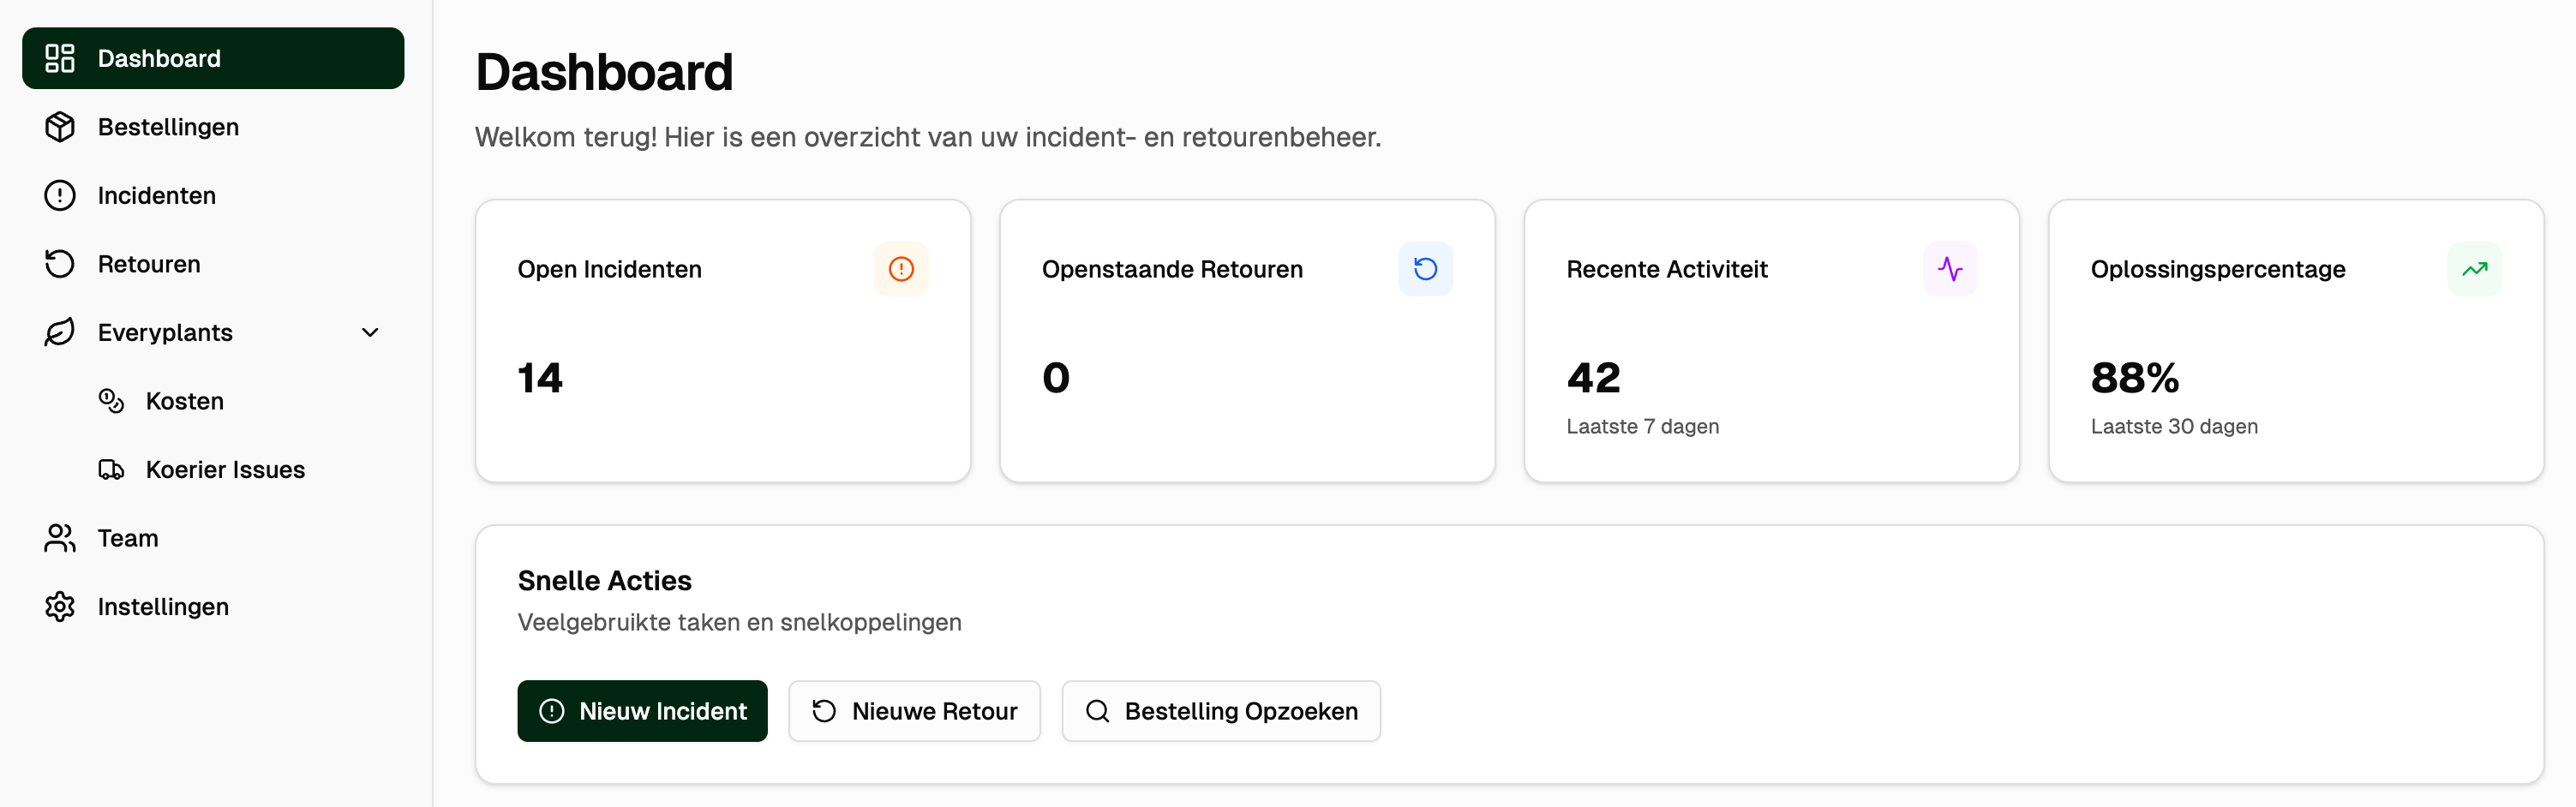
Task: Open the Open Incidenten stat card
Action: point(723,340)
